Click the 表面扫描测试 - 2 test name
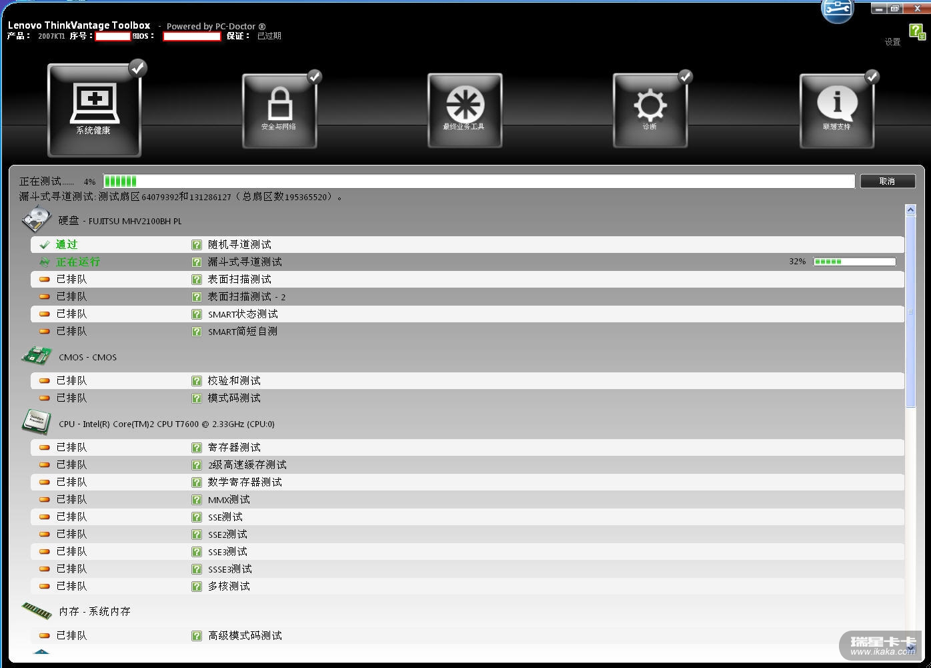931x668 pixels. pos(247,297)
